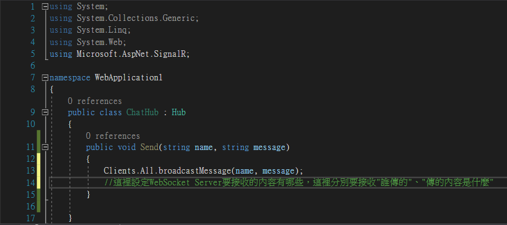Click the ChatHub class name
The width and height of the screenshot is (507, 225).
tap(143, 112)
